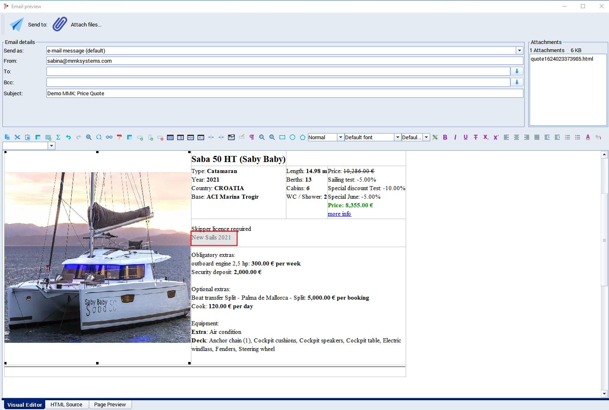Viewport: 609px width, 410px height.
Task: Click the catamaran photo in editor
Action: tap(97, 257)
